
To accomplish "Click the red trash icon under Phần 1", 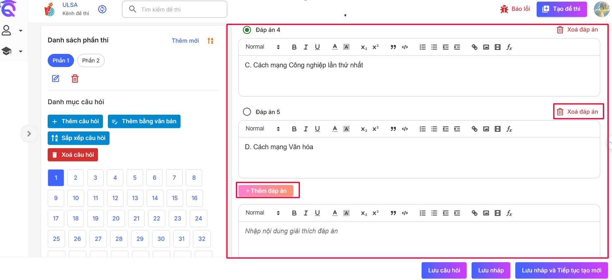I will pyautogui.click(x=75, y=79).
